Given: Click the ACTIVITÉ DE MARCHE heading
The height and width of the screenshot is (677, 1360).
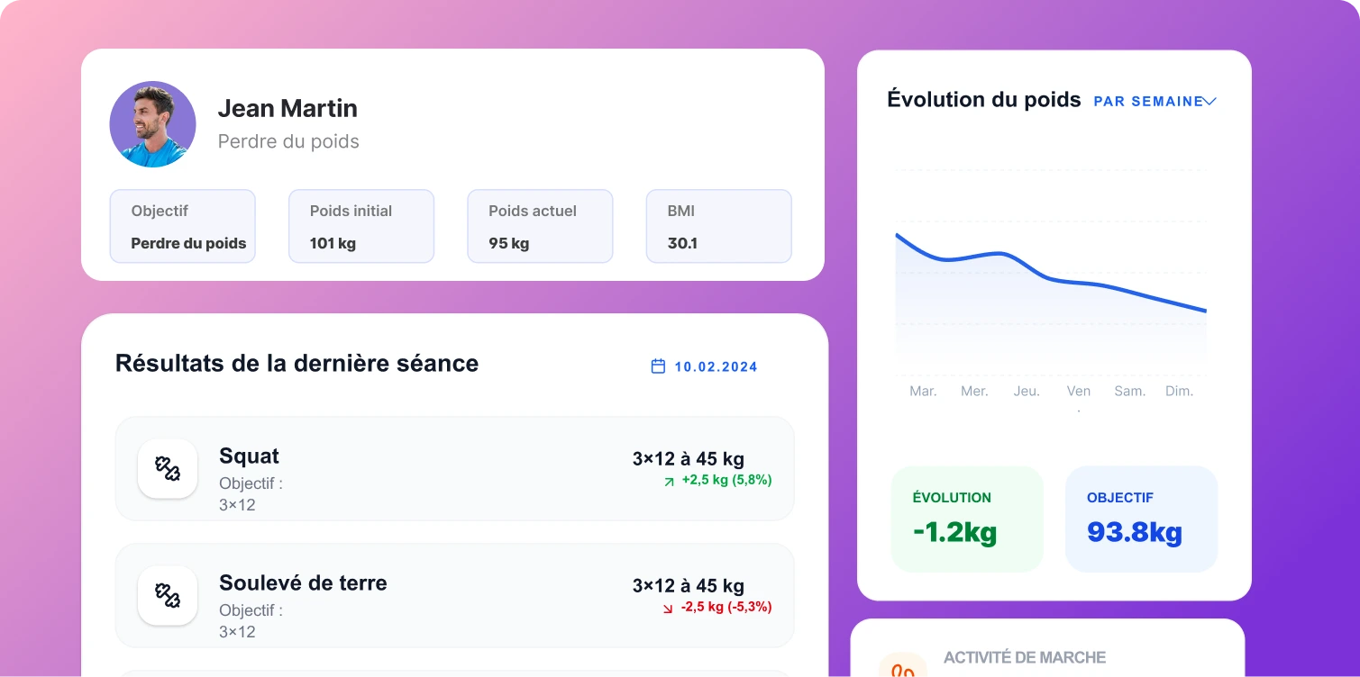Looking at the screenshot, I should coord(1025,658).
